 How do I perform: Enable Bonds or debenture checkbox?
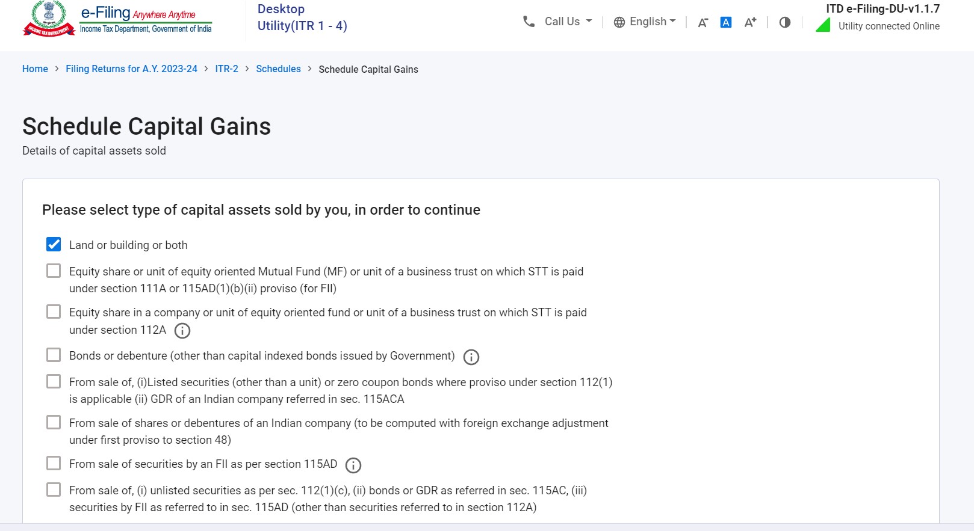tap(54, 355)
